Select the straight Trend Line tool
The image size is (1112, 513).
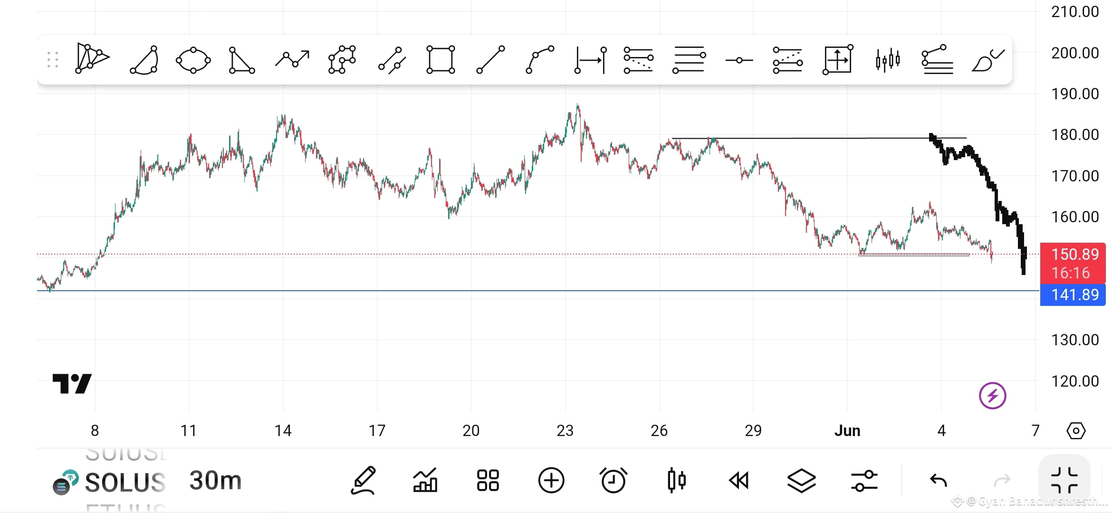(x=490, y=60)
